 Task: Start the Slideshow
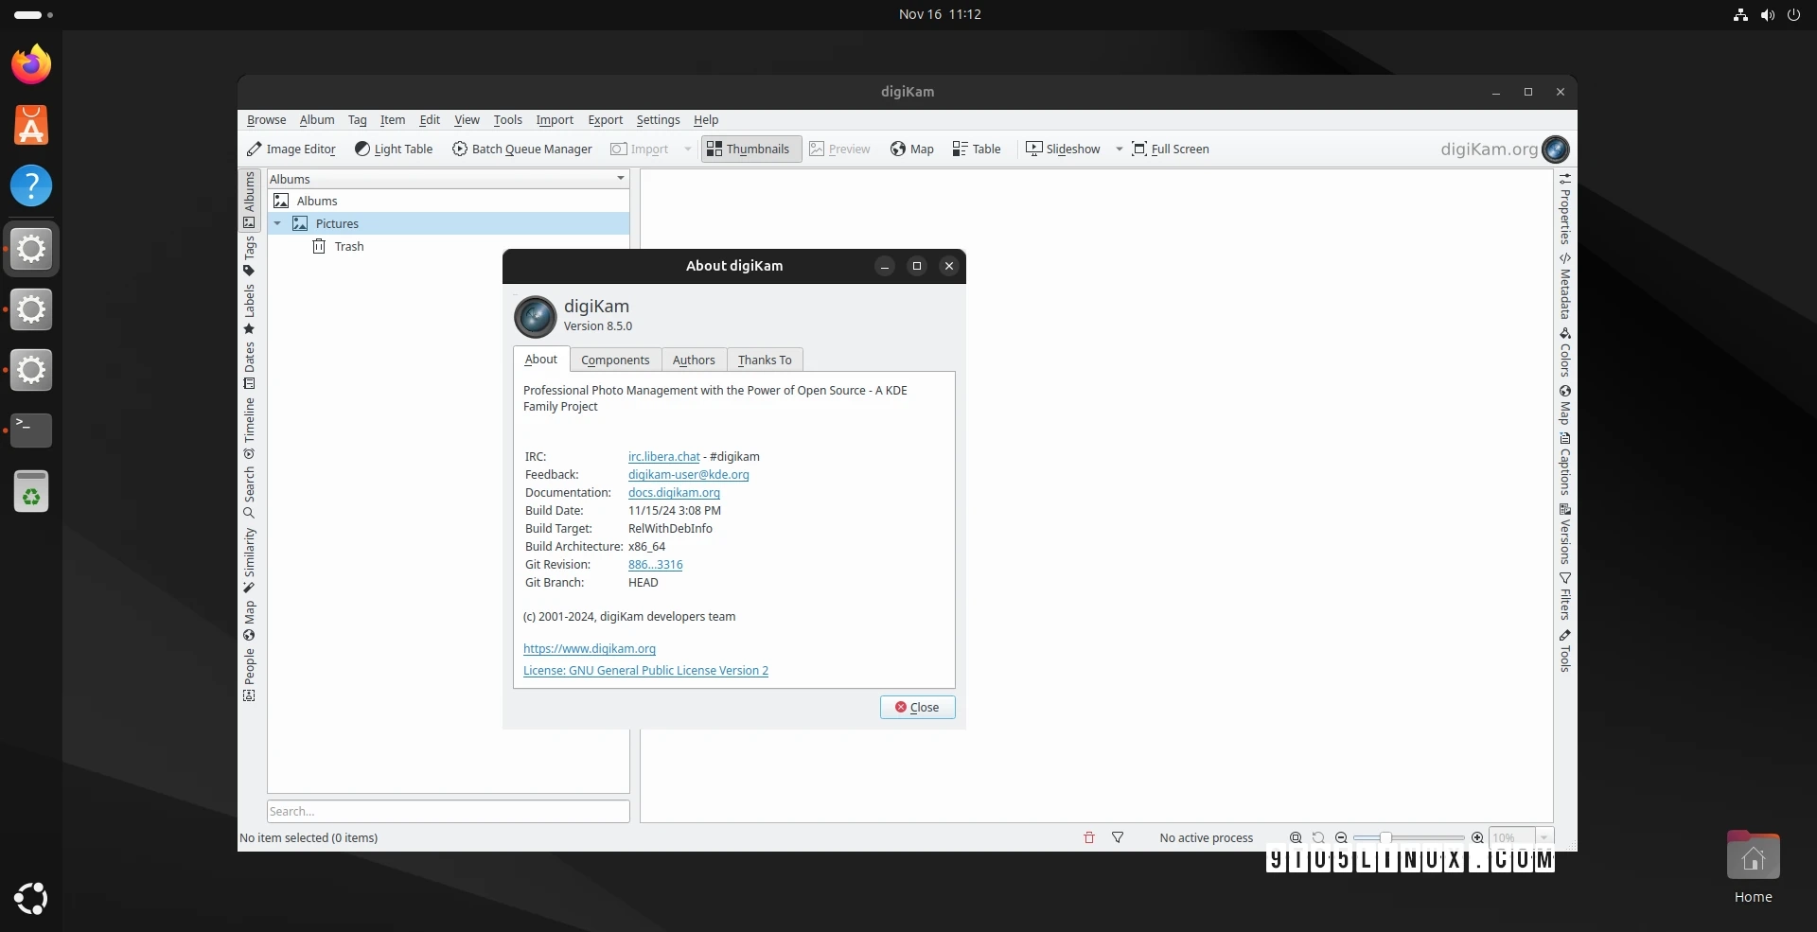[1064, 149]
